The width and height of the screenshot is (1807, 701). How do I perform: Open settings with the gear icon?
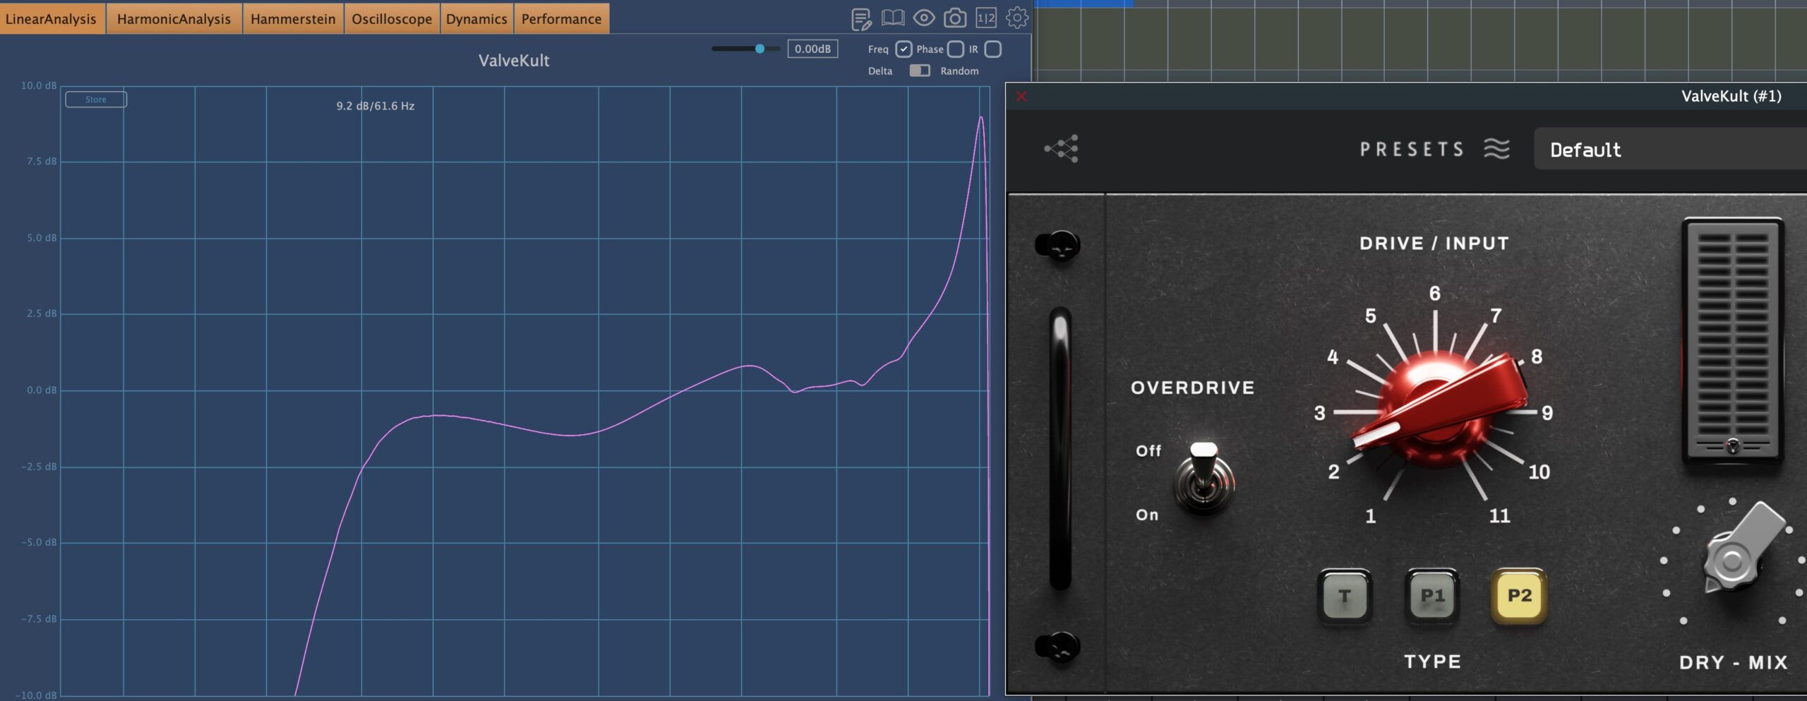click(x=1017, y=18)
